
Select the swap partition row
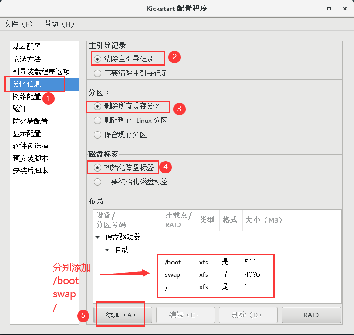pos(217,274)
